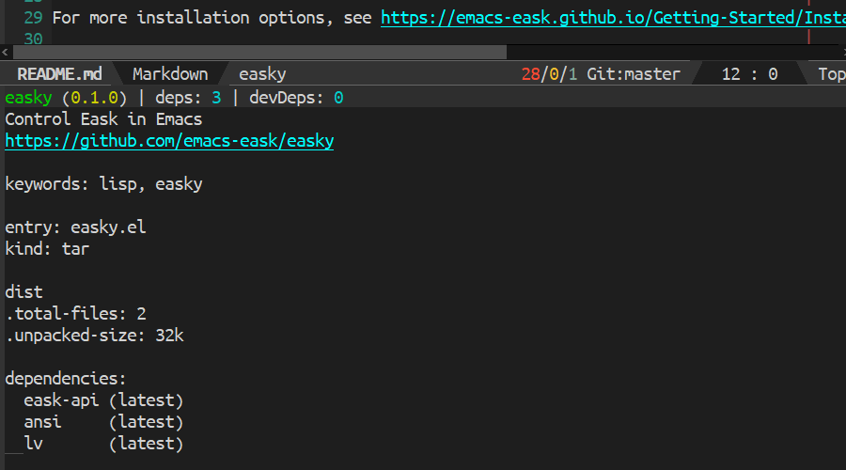This screenshot has width=846, height=470.
Task: Click the left scroll arrow
Action: coord(5,52)
